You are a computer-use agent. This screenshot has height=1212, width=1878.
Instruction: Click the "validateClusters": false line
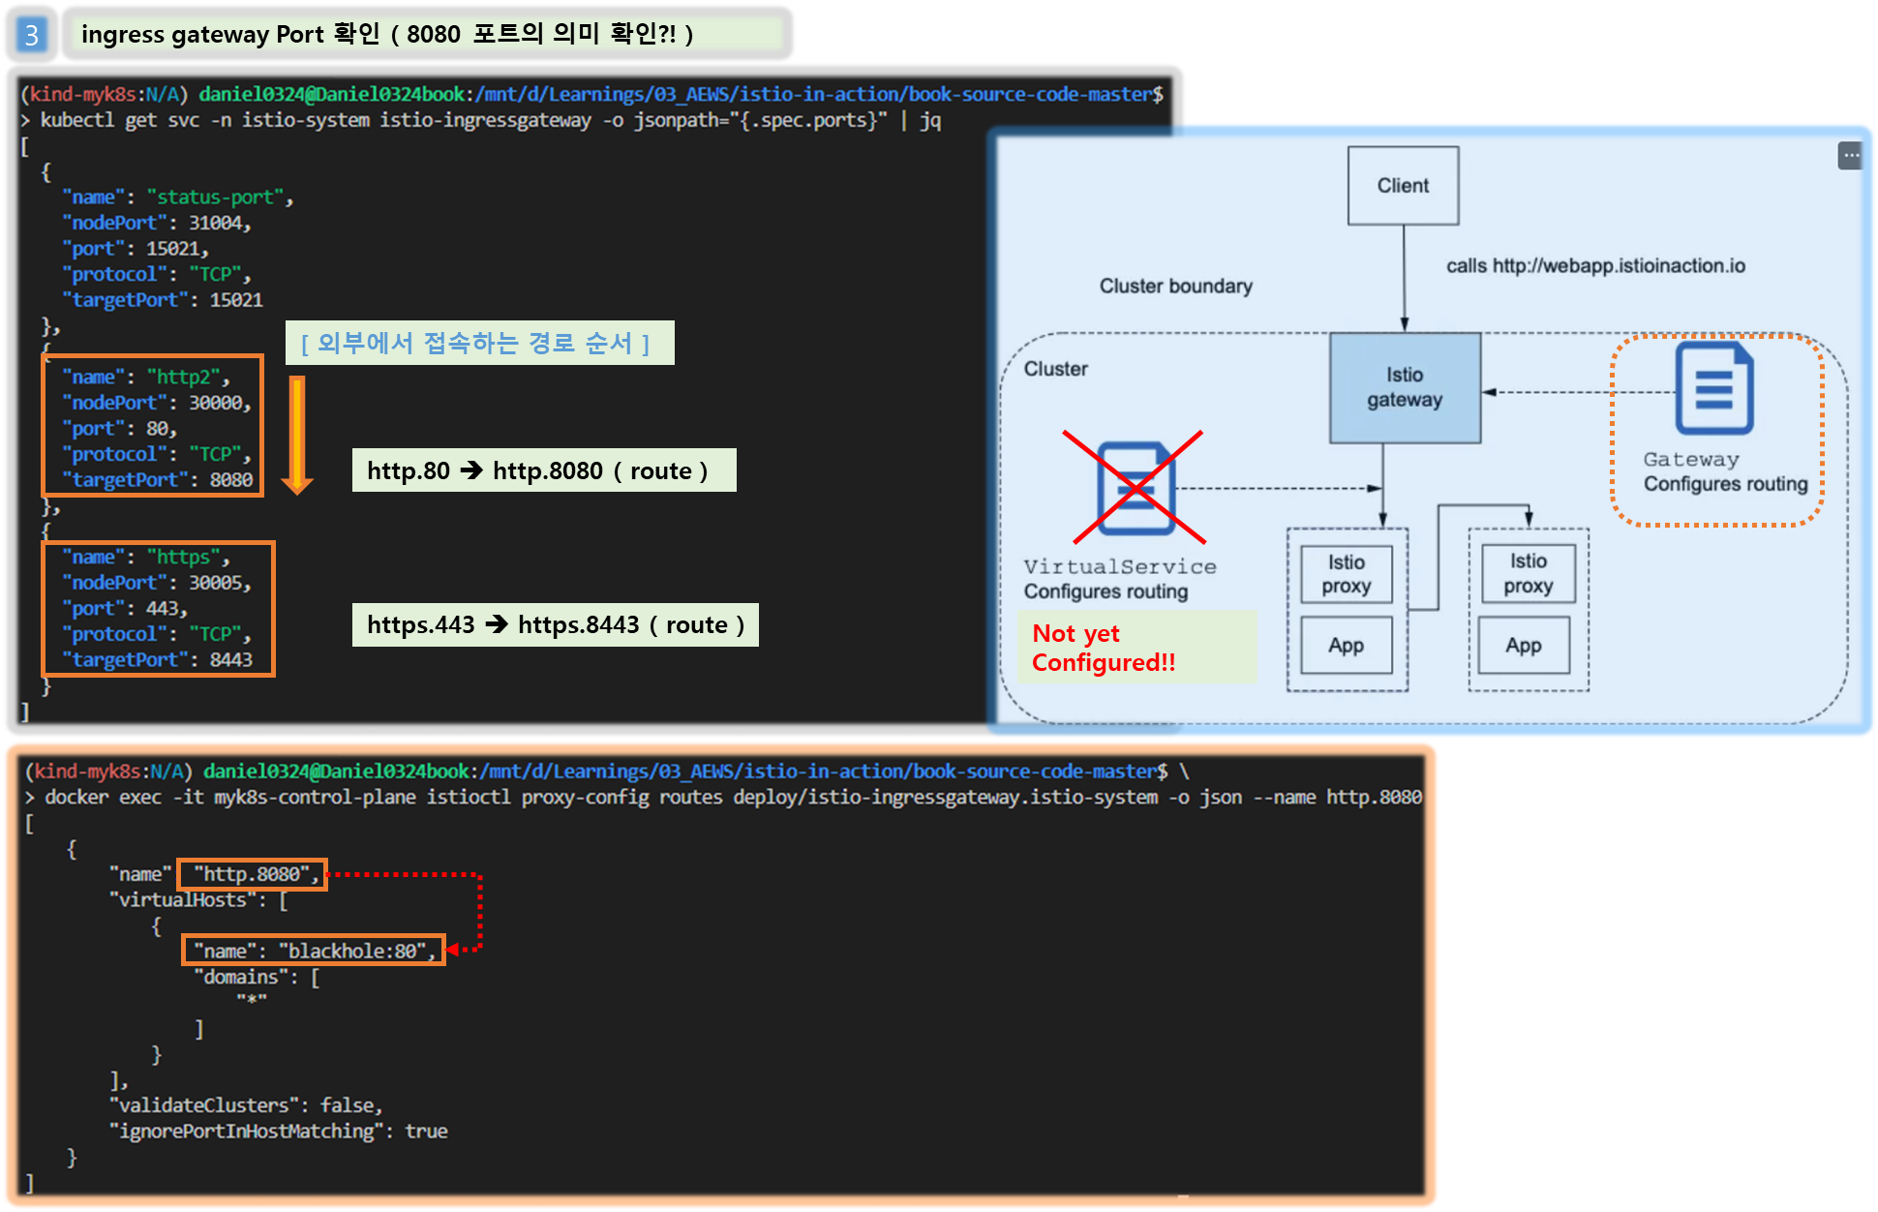[246, 1106]
